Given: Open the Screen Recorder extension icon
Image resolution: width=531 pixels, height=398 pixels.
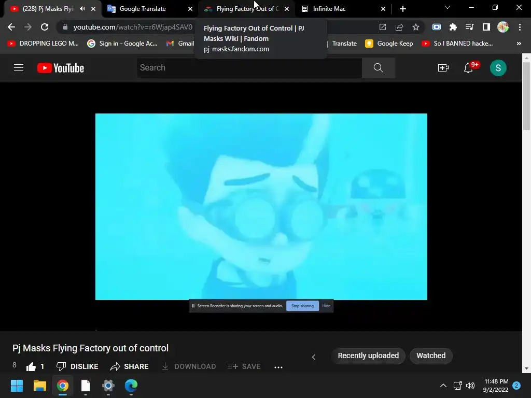Looking at the screenshot, I should tap(437, 27).
